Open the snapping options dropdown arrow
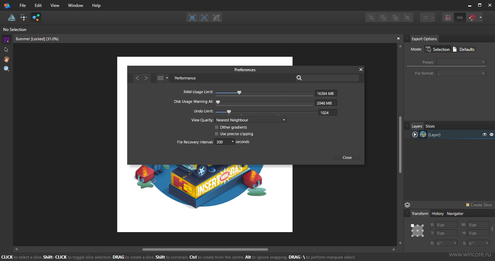The width and height of the screenshot is (495, 261). coord(480,18)
